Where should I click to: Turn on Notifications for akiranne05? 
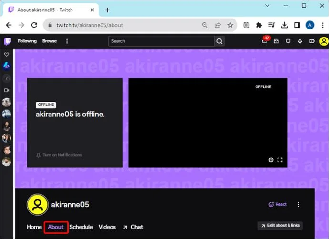[x=59, y=155]
